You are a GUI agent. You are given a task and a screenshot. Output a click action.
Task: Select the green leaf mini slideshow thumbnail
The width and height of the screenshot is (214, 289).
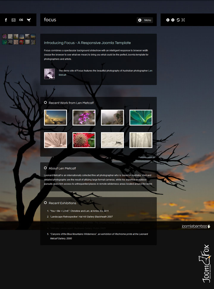(x=5, y=42)
